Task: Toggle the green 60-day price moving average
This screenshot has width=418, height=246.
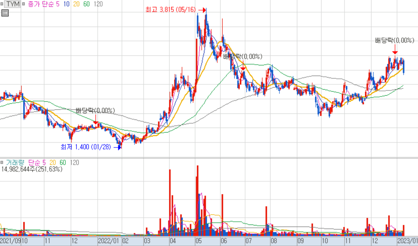Action: point(86,4)
